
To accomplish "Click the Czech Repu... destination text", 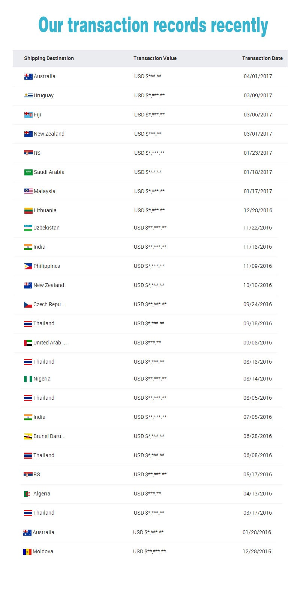I will click(49, 304).
